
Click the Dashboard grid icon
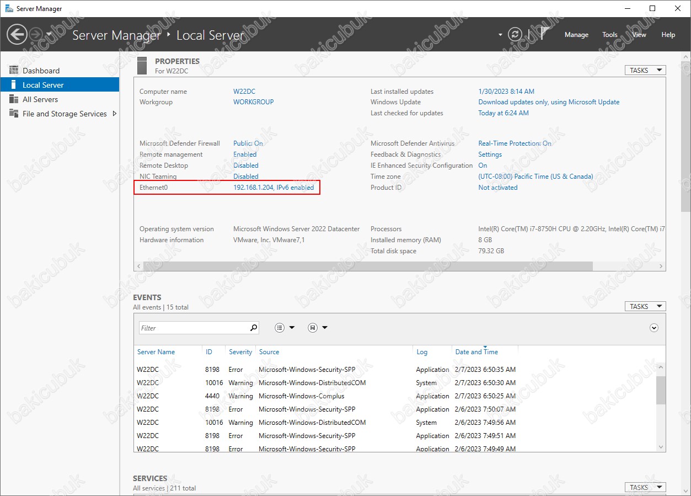[14, 71]
